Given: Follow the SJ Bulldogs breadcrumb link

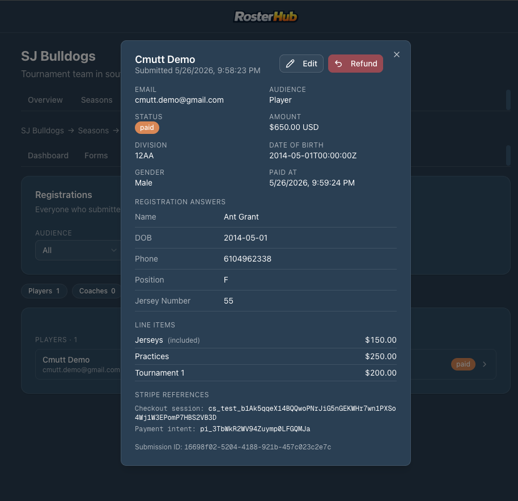Looking at the screenshot, I should coord(43,130).
